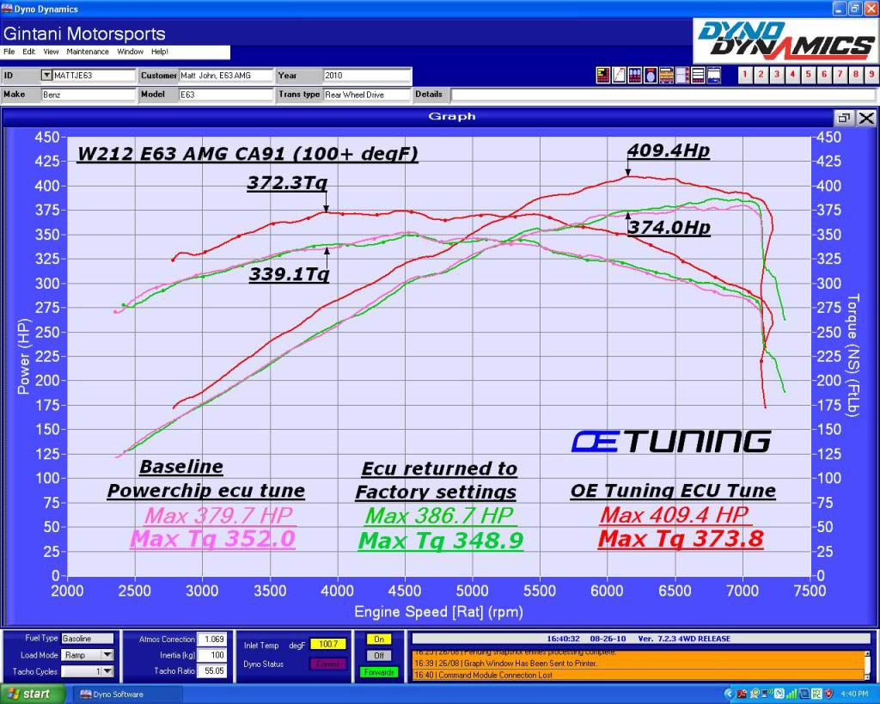Open the Maintenance menu

(87, 52)
